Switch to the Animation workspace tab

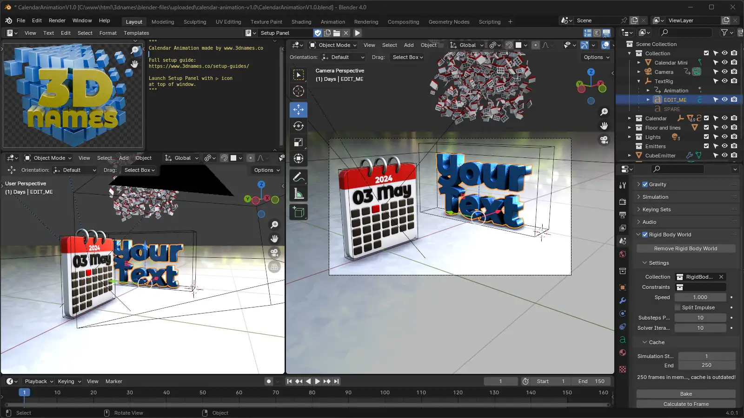[x=332, y=22]
